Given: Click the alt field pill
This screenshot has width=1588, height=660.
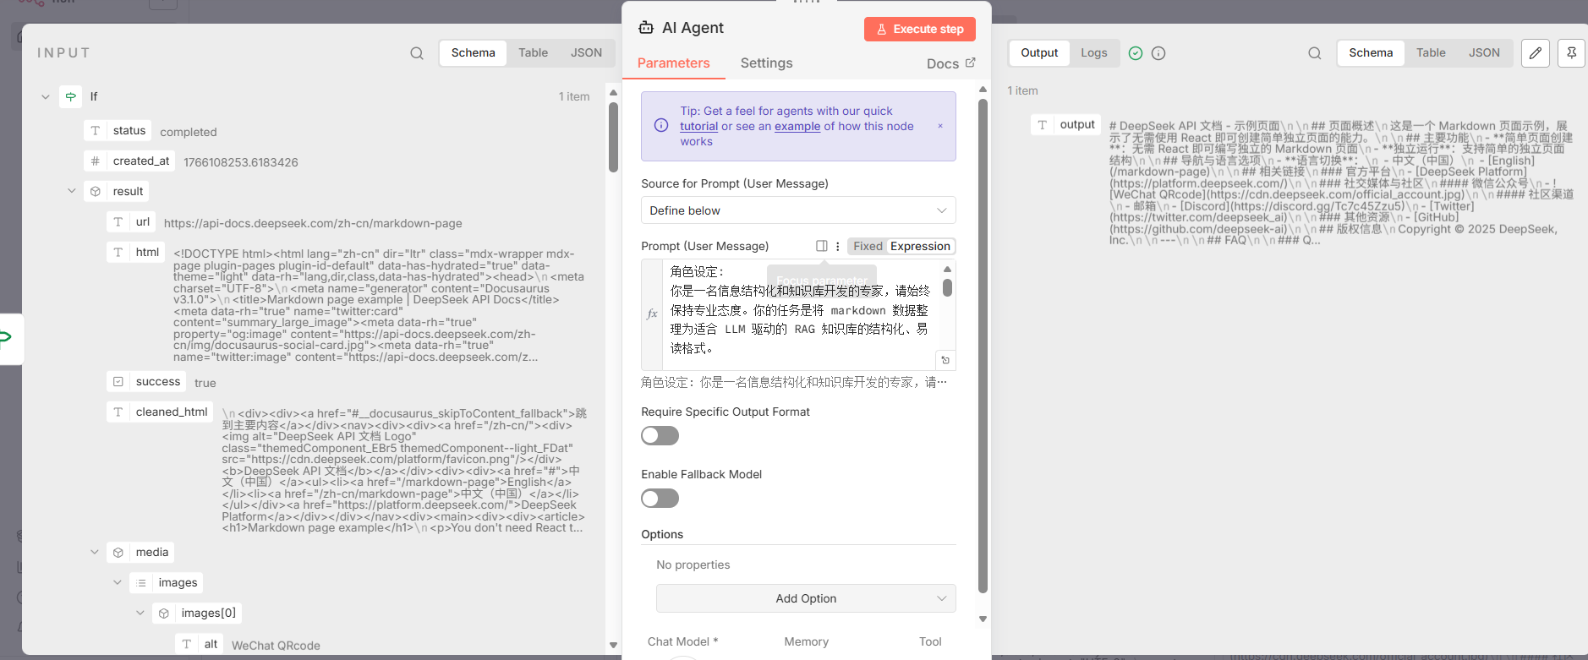Looking at the screenshot, I should pos(200,644).
